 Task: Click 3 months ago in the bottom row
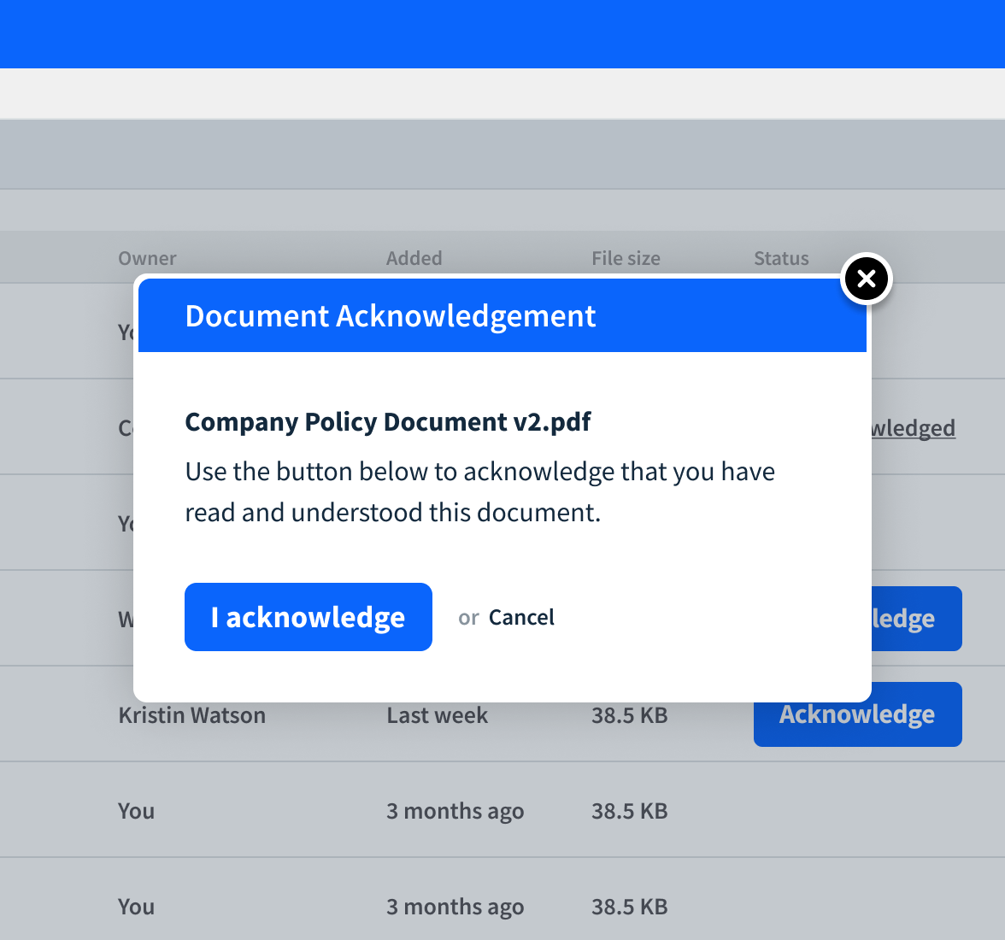455,907
